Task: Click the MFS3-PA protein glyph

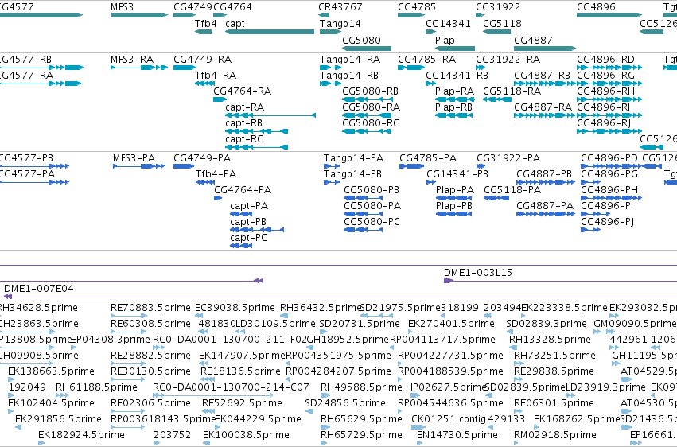Action: point(139,166)
